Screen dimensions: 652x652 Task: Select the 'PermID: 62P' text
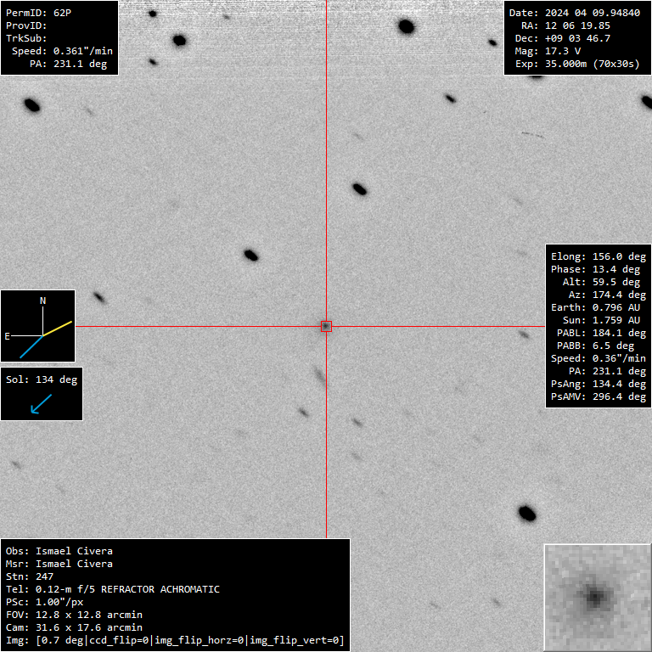(x=39, y=13)
